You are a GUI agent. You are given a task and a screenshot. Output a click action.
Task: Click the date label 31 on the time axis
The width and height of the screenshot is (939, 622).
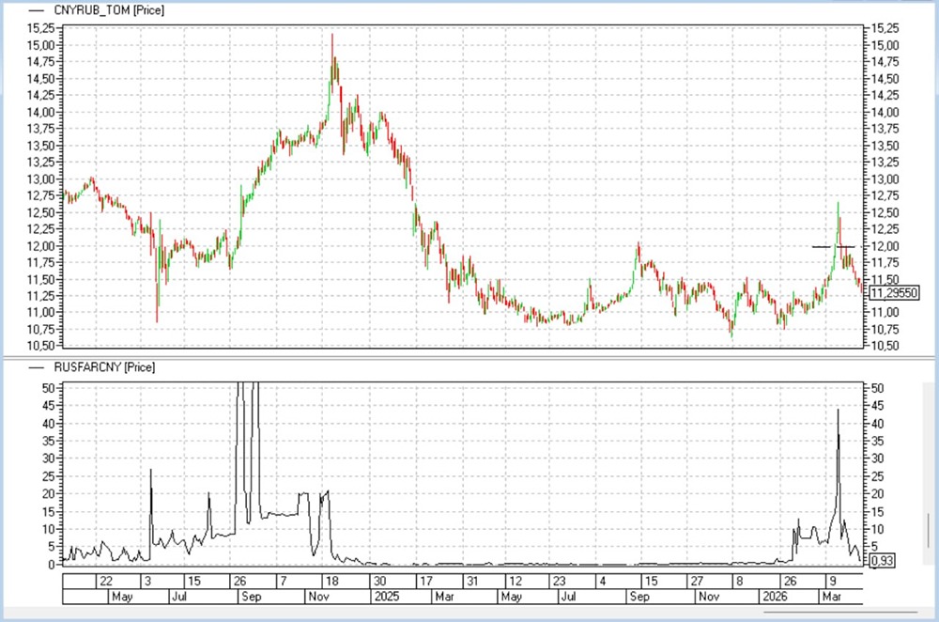click(x=472, y=582)
